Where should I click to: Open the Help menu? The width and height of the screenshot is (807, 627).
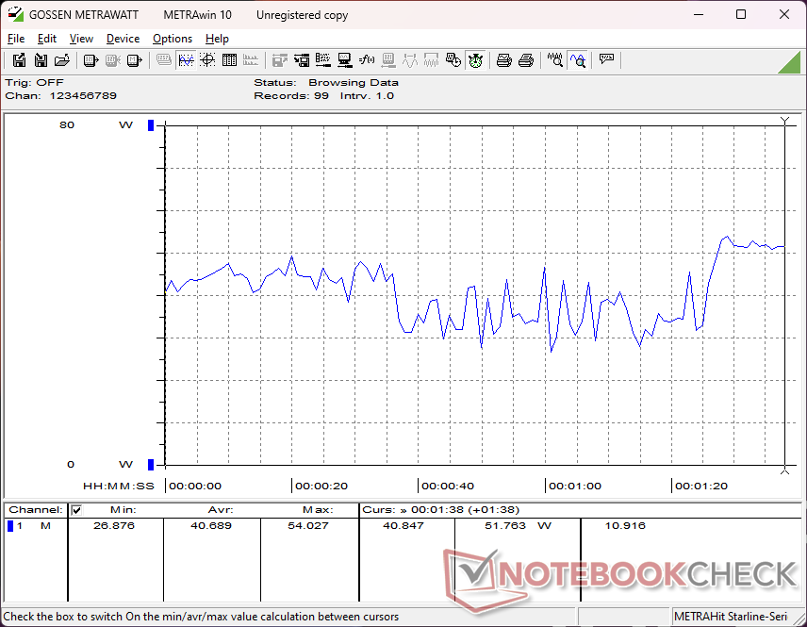click(217, 39)
